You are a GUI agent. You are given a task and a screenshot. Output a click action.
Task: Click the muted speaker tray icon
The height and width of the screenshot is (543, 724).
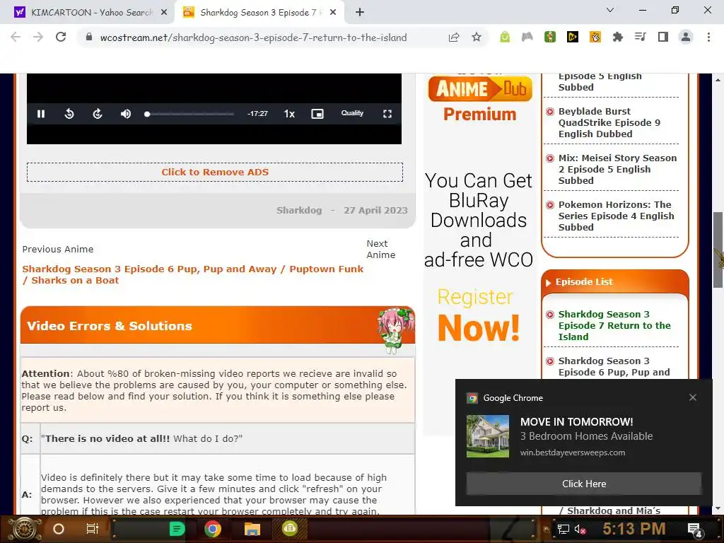coord(580,529)
